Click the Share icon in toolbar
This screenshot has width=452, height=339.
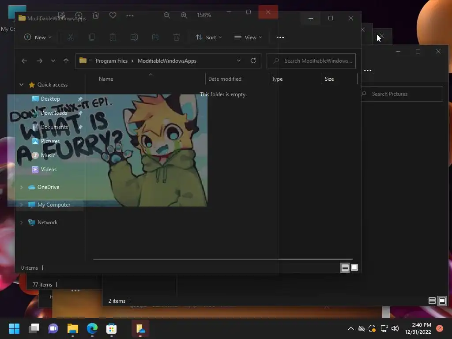(155, 37)
